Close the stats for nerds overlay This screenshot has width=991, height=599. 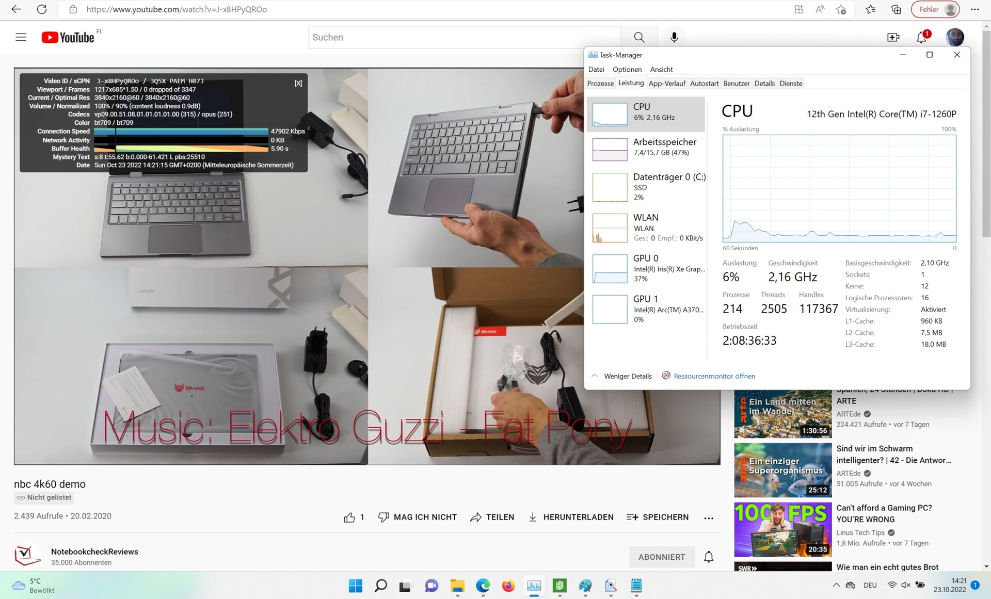pos(298,83)
